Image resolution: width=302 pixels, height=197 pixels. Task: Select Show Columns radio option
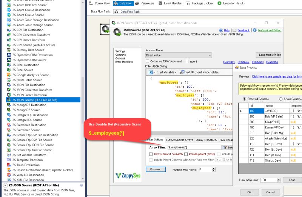(x=280, y=99)
